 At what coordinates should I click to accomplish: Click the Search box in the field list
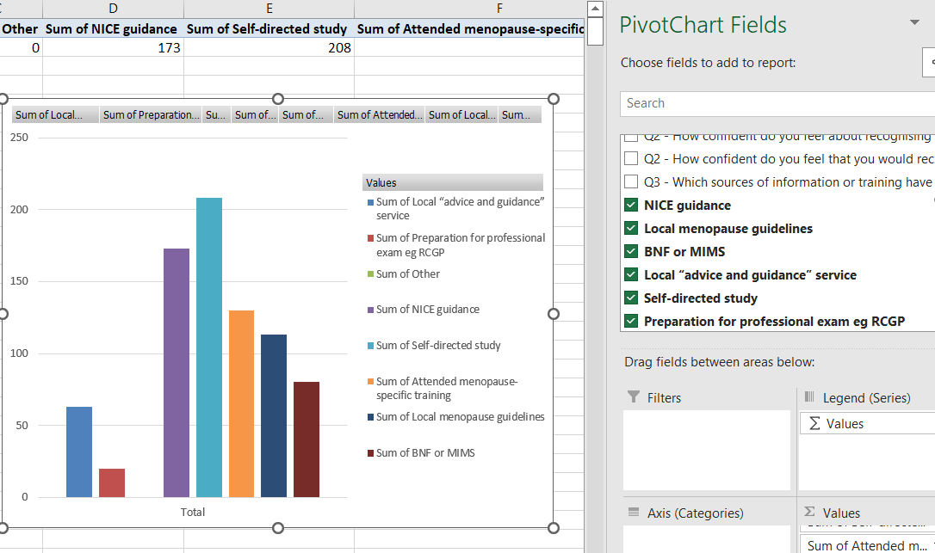[775, 102]
